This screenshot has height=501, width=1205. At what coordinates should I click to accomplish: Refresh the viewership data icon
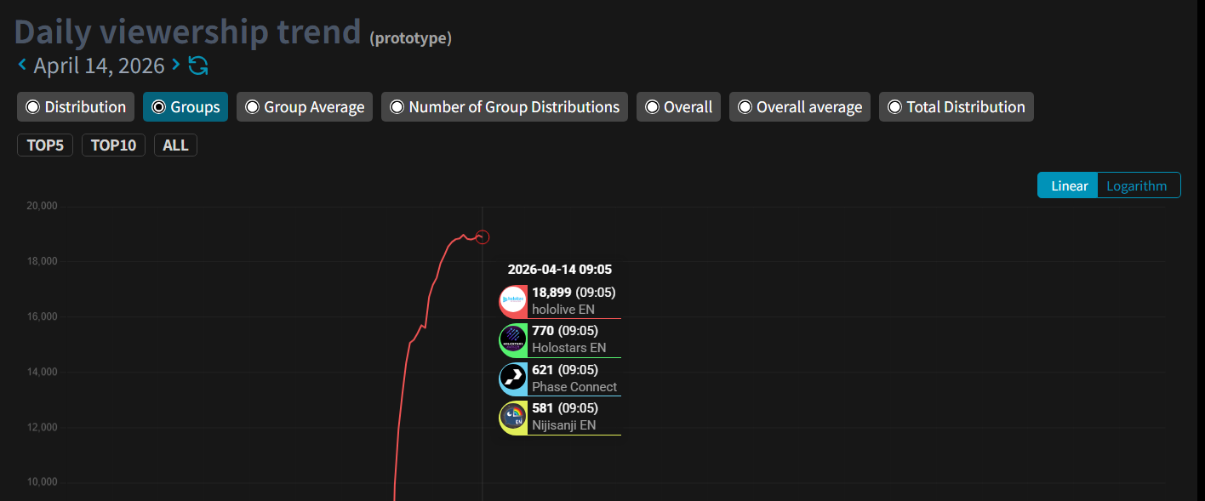tap(197, 65)
